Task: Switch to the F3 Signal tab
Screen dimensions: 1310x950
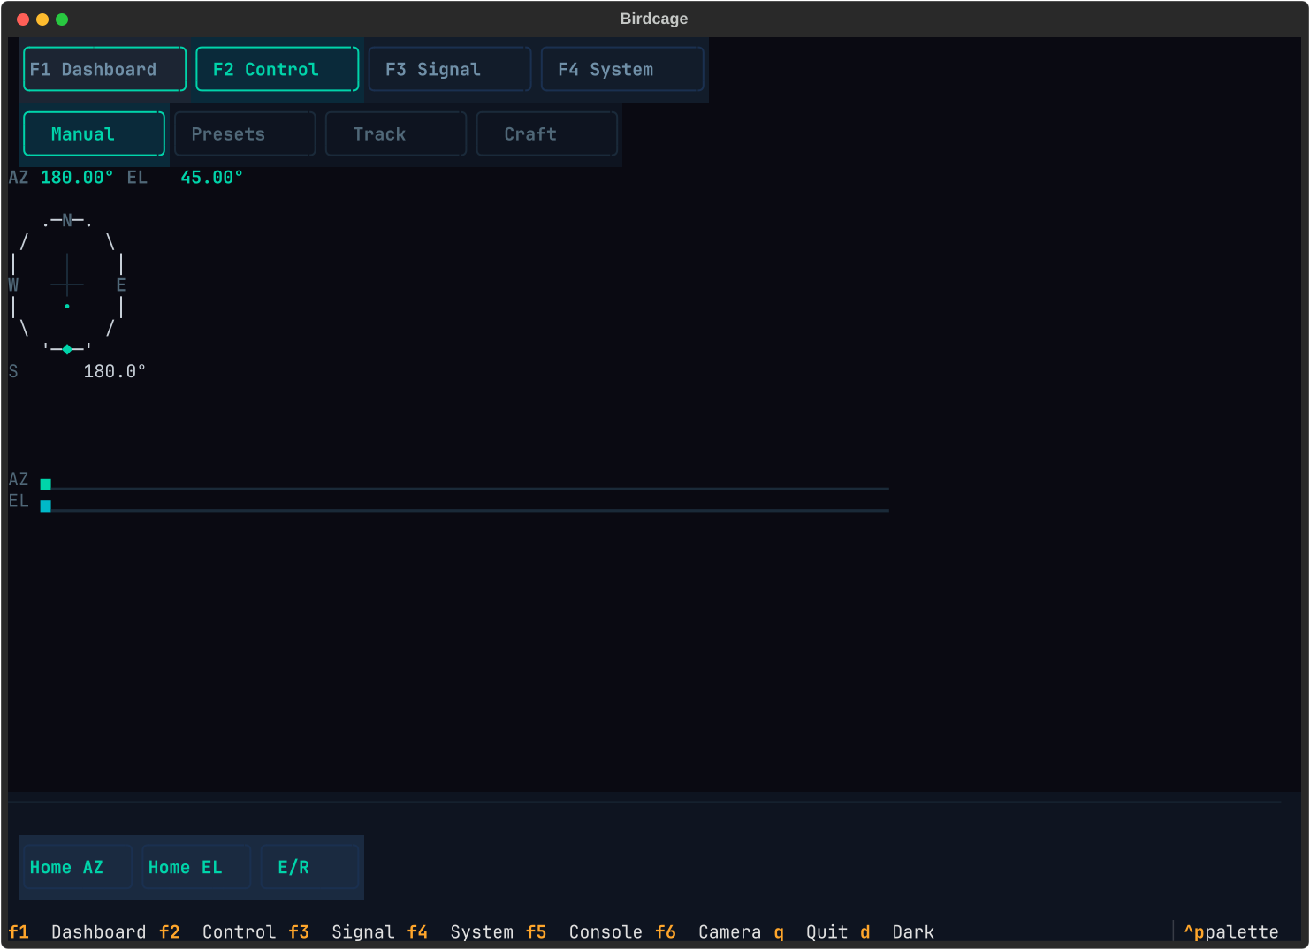Action: pyautogui.click(x=449, y=69)
